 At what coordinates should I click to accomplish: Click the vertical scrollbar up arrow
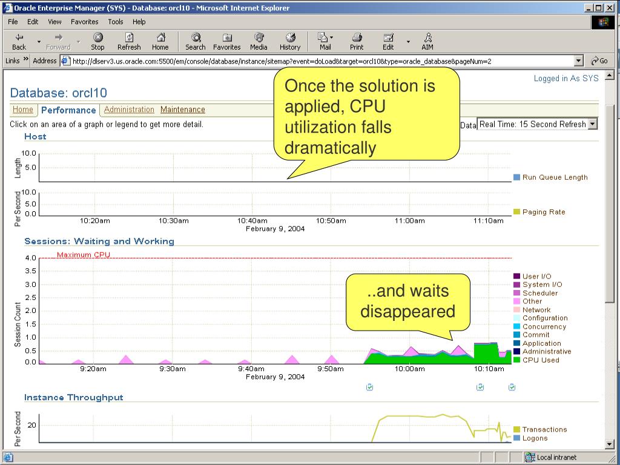pos(609,74)
